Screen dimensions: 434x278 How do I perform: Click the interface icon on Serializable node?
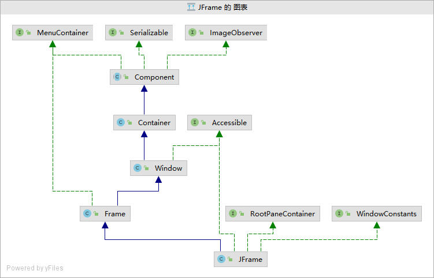tap(113, 33)
